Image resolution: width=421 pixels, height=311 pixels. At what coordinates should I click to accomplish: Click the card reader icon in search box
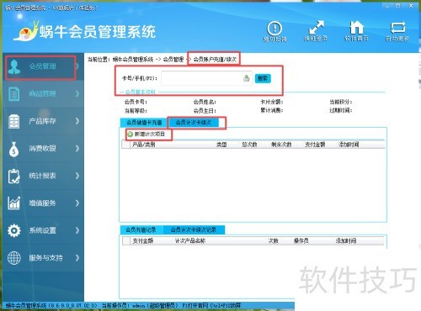(247, 78)
